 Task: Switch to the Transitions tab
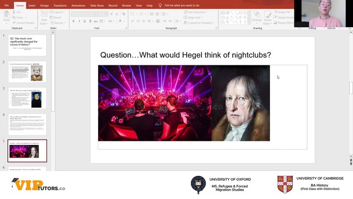pos(60,6)
